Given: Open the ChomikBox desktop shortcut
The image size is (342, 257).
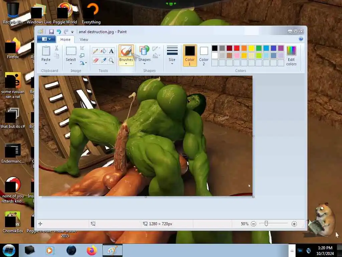Looking at the screenshot, I should 13,222.
